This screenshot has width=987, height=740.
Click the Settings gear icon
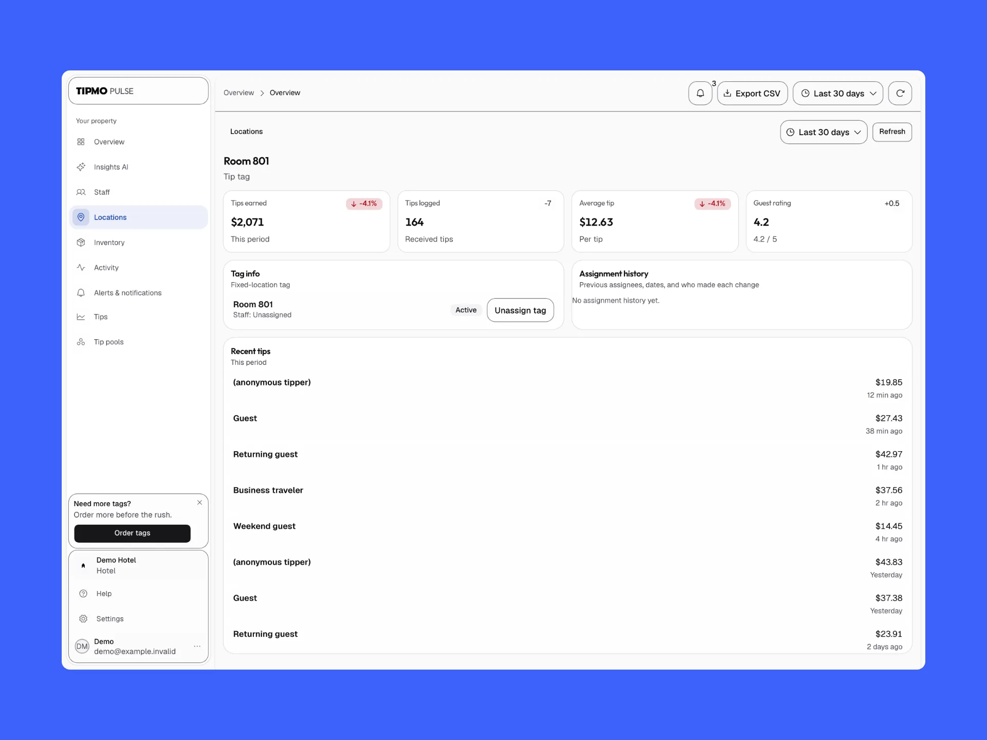click(x=83, y=619)
